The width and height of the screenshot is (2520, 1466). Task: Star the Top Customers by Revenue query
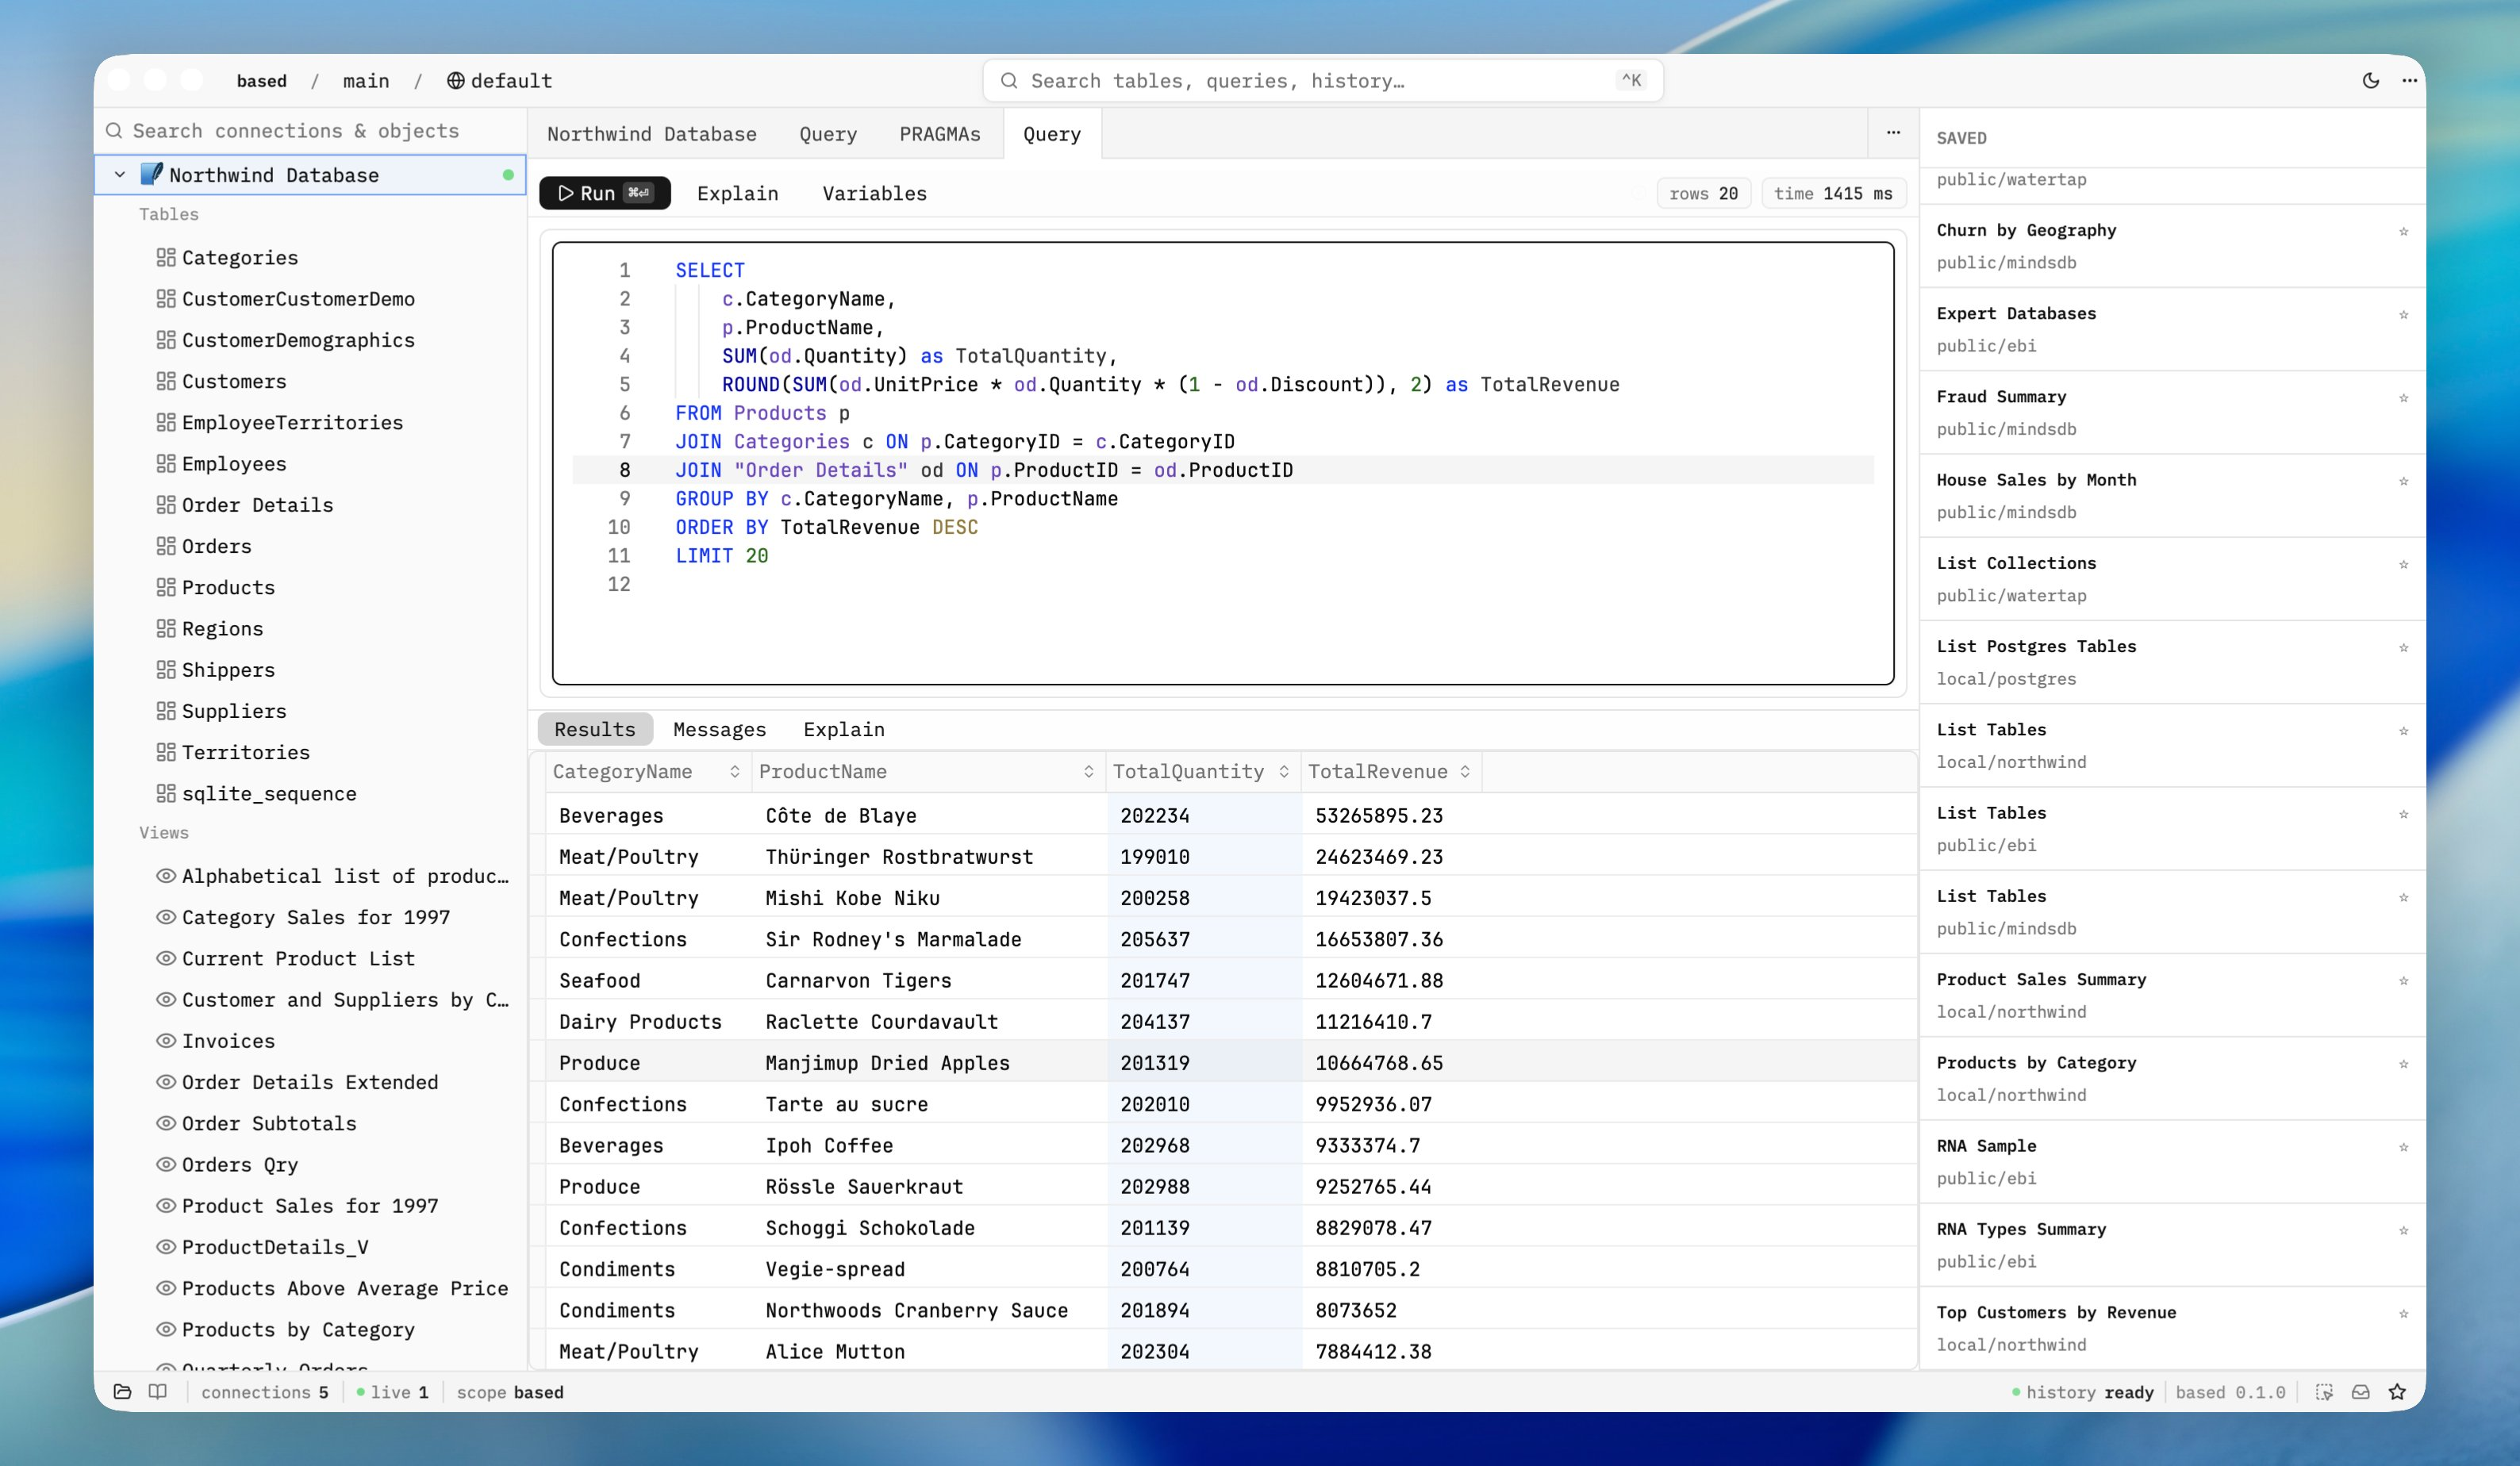[2403, 1313]
